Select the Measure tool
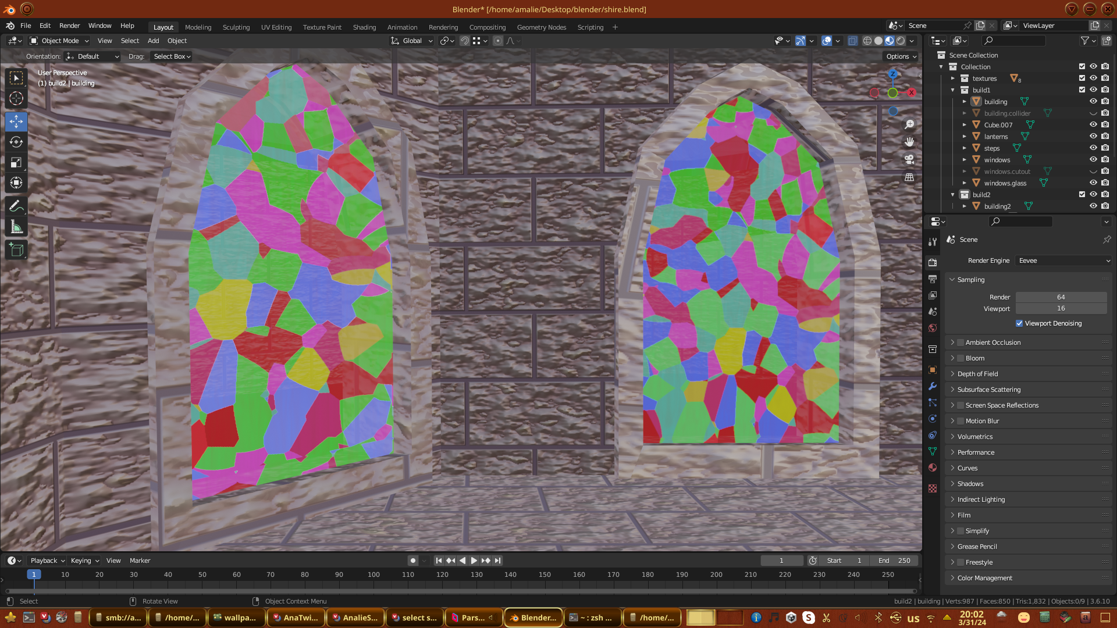Image resolution: width=1117 pixels, height=628 pixels. pyautogui.click(x=16, y=227)
